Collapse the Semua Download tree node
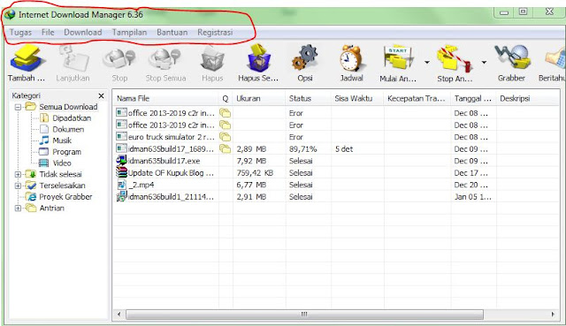This screenshot has width=566, height=326. tap(18, 107)
